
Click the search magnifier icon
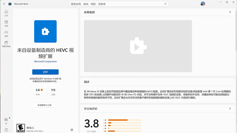165,4
